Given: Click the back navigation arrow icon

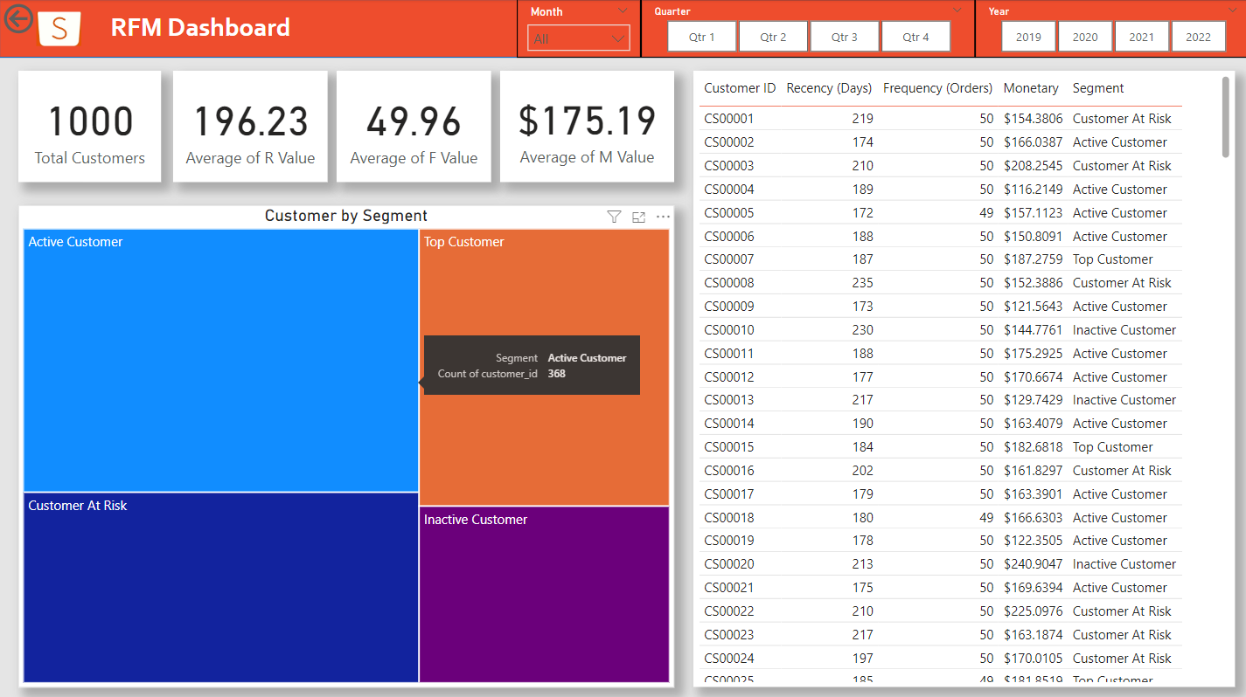Looking at the screenshot, I should point(18,18).
